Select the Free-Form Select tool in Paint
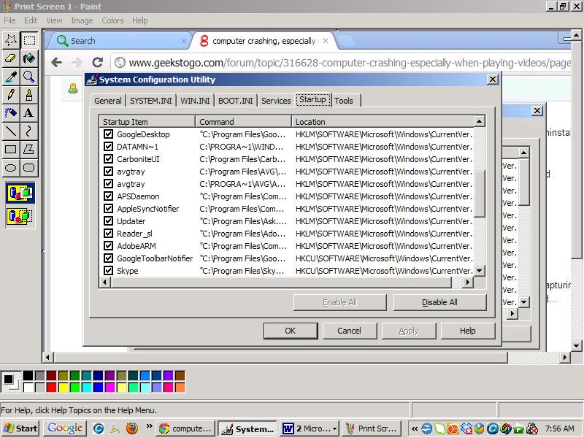The height and width of the screenshot is (438, 584). (x=11, y=40)
